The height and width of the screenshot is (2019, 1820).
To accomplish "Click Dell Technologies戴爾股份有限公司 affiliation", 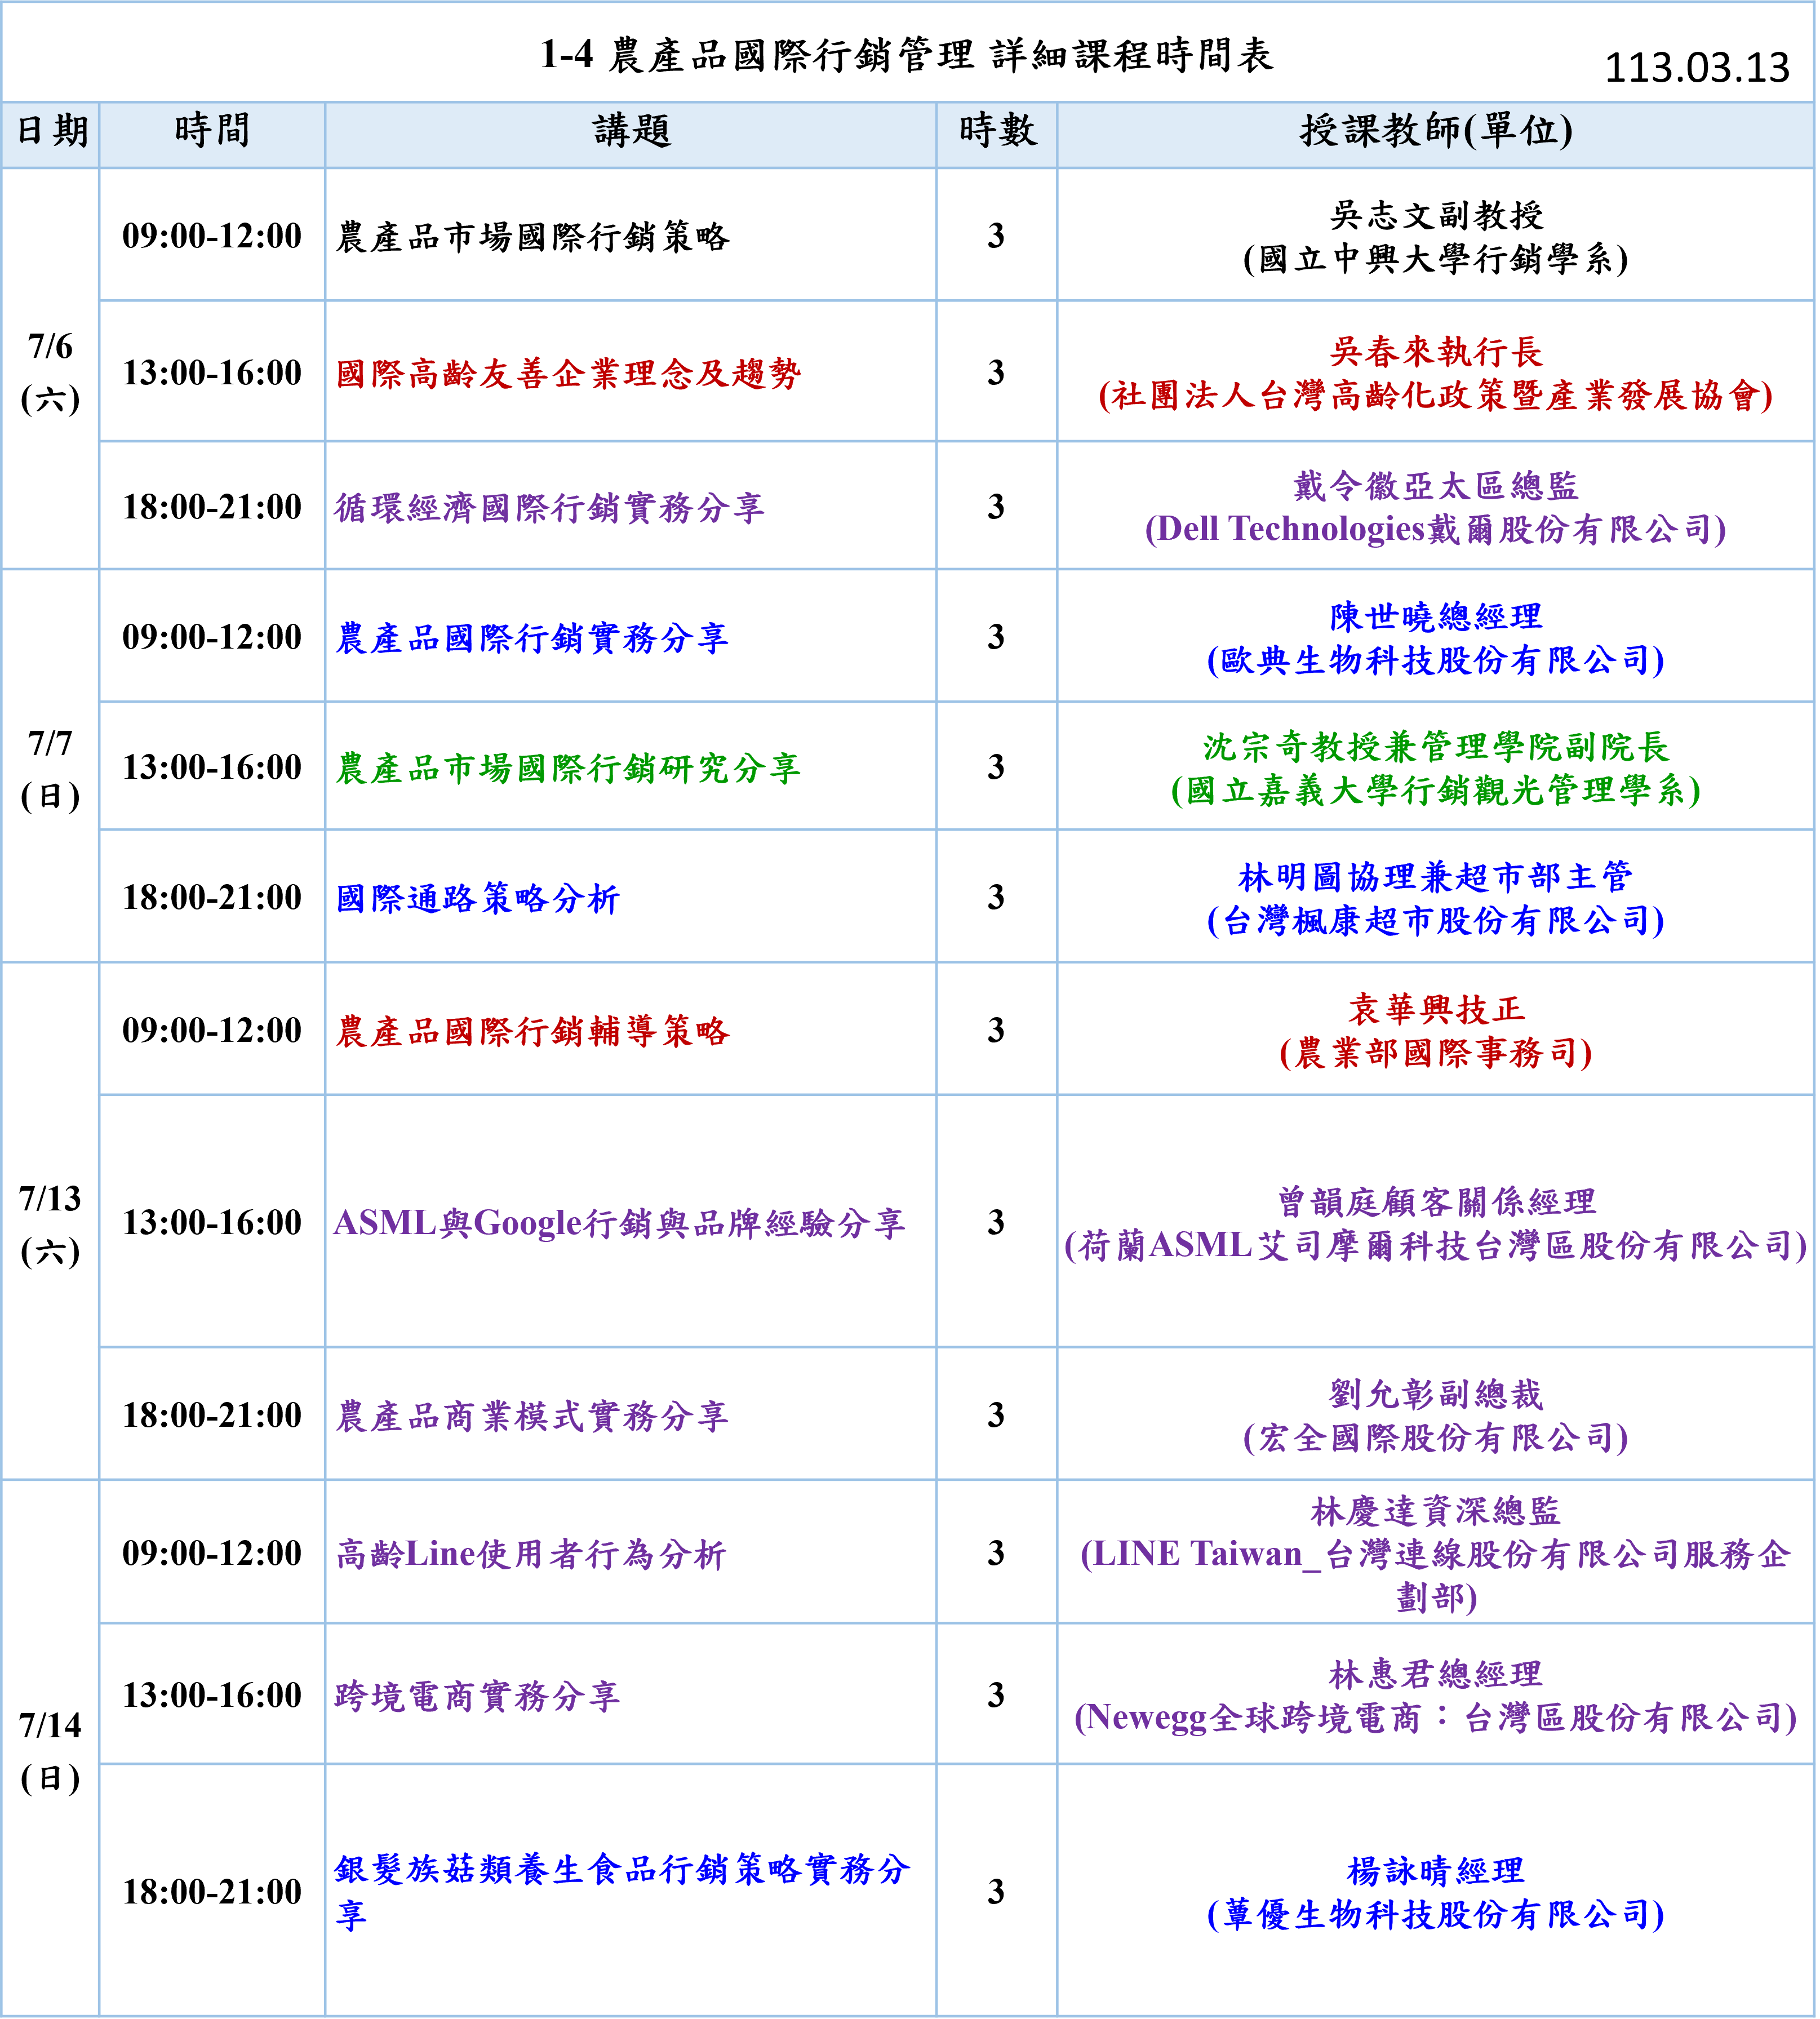I will pos(1436,529).
